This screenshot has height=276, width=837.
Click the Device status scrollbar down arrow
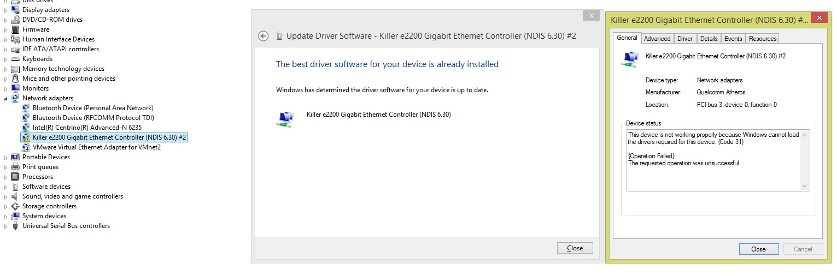[x=804, y=186]
